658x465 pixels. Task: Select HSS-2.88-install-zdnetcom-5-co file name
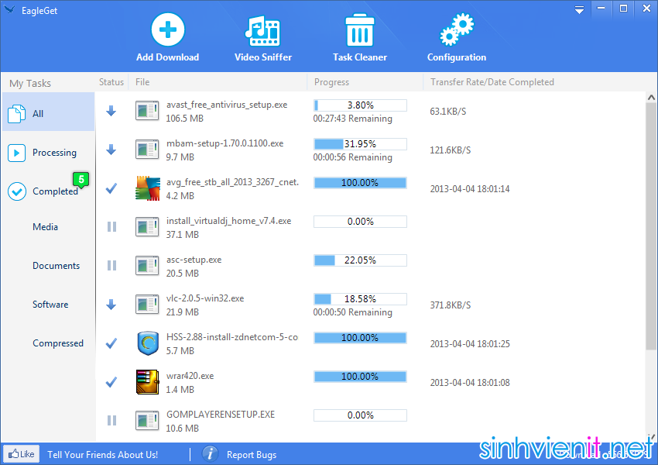tap(232, 337)
